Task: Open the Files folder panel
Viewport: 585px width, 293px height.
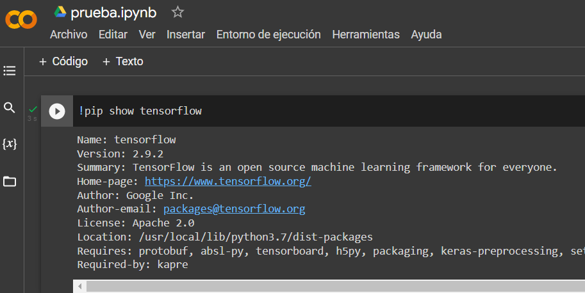Action: (x=10, y=182)
